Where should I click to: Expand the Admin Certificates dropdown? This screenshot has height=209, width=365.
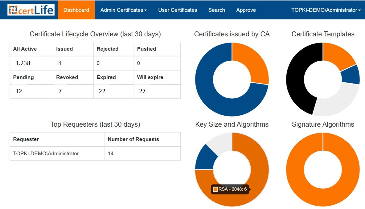[x=123, y=10]
